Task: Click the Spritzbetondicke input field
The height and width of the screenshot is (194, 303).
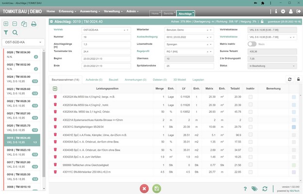Action: click(189, 66)
